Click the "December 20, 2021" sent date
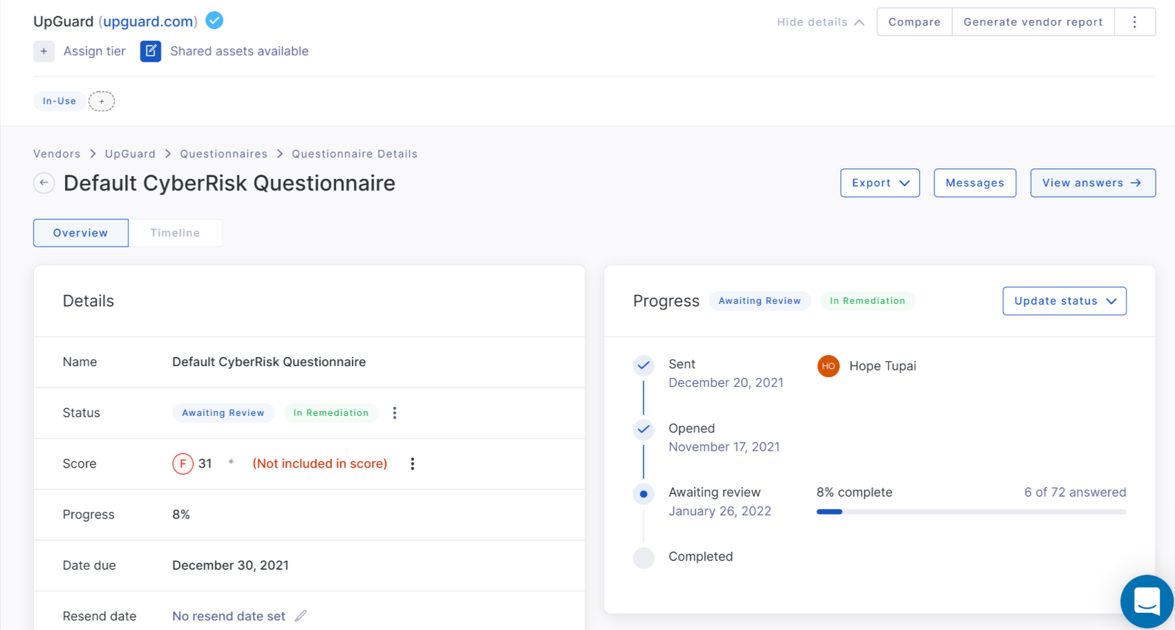The image size is (1175, 630). (726, 383)
